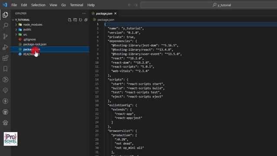Image resolution: width=277 pixels, height=156 pixels.
Task: Click the "browserslist" key in editor
Action: [x=120, y=131]
